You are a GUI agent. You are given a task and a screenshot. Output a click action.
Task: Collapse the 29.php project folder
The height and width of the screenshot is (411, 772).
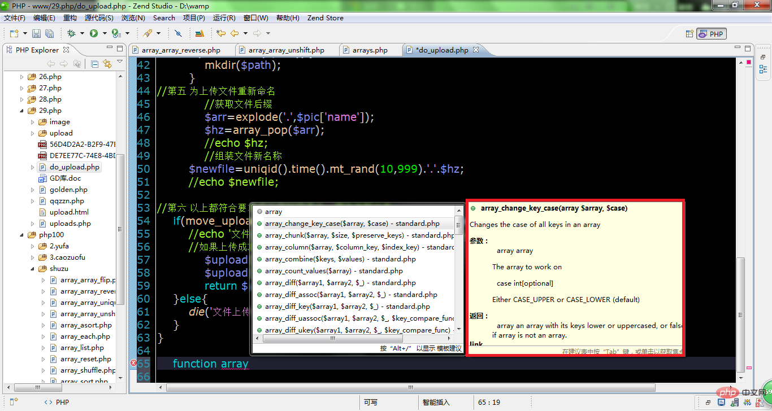click(x=22, y=111)
